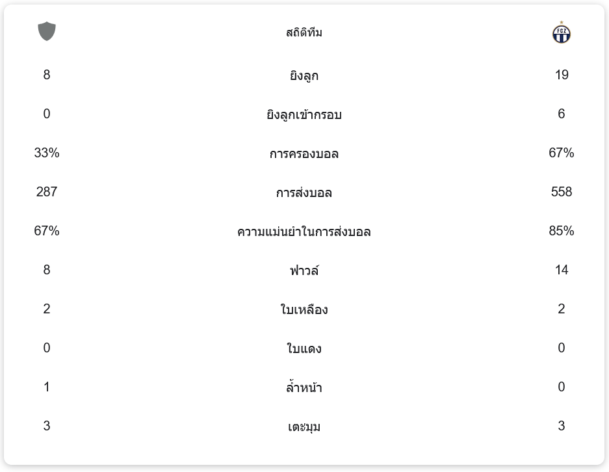Image resolution: width=609 pixels, height=472 pixels.
Task: Select the 287 passes value
Action: pos(47,192)
